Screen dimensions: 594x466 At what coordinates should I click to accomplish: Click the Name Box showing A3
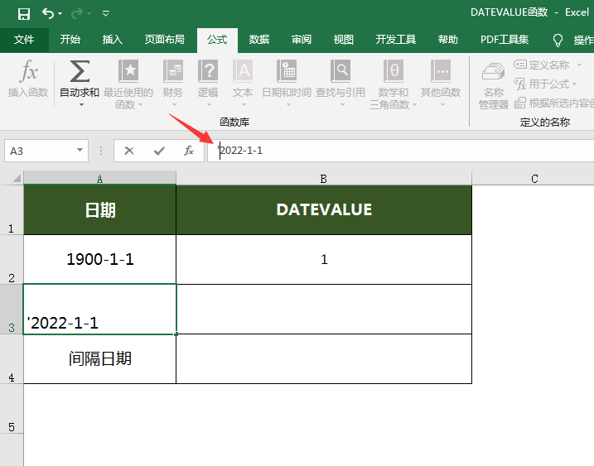(40, 151)
